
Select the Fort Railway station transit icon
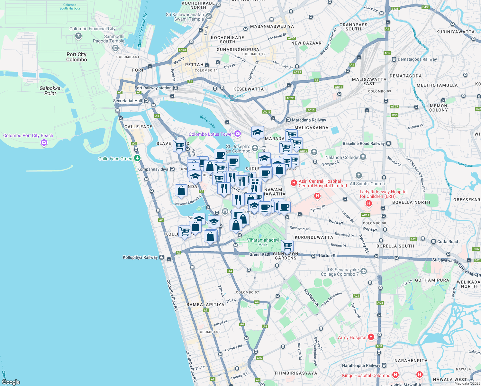tap(175, 88)
